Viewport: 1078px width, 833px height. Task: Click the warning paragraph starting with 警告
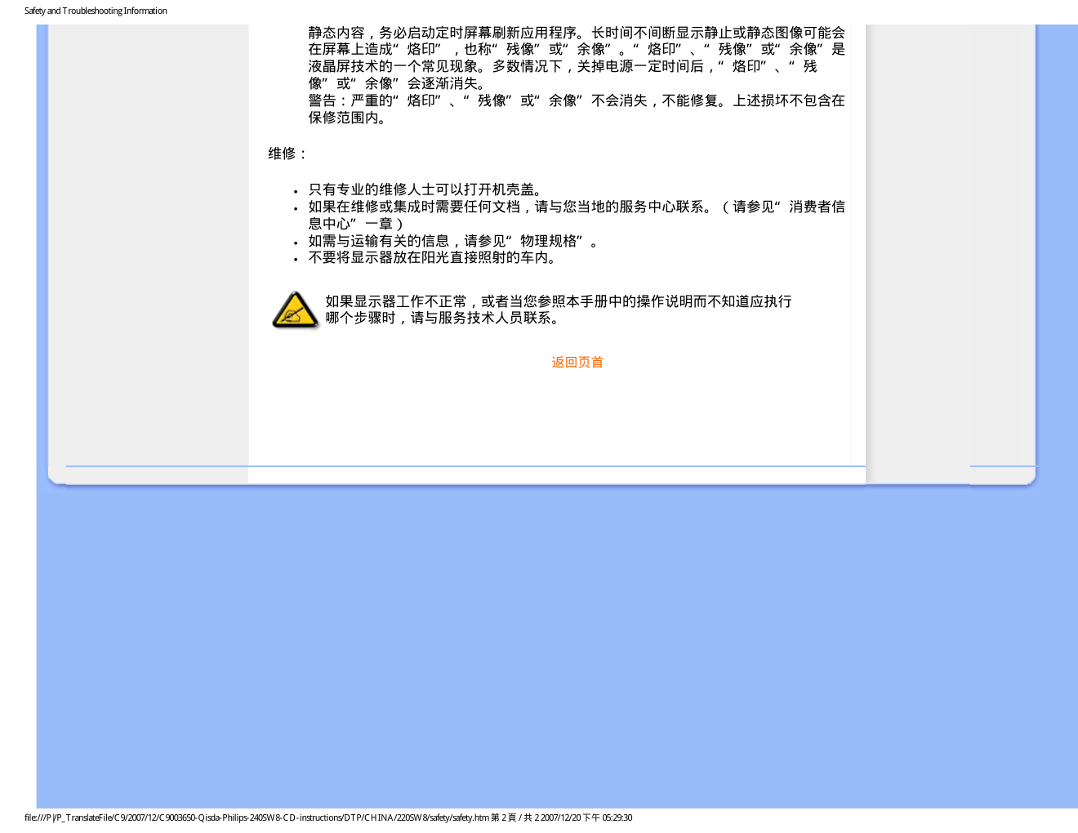[577, 109]
